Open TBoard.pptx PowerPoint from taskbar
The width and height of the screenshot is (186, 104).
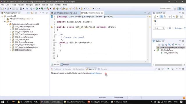(x=98, y=102)
